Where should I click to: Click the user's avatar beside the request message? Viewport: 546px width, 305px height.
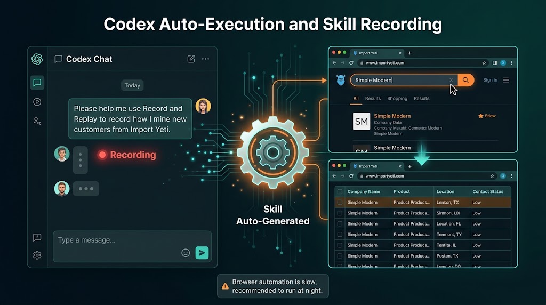click(203, 106)
